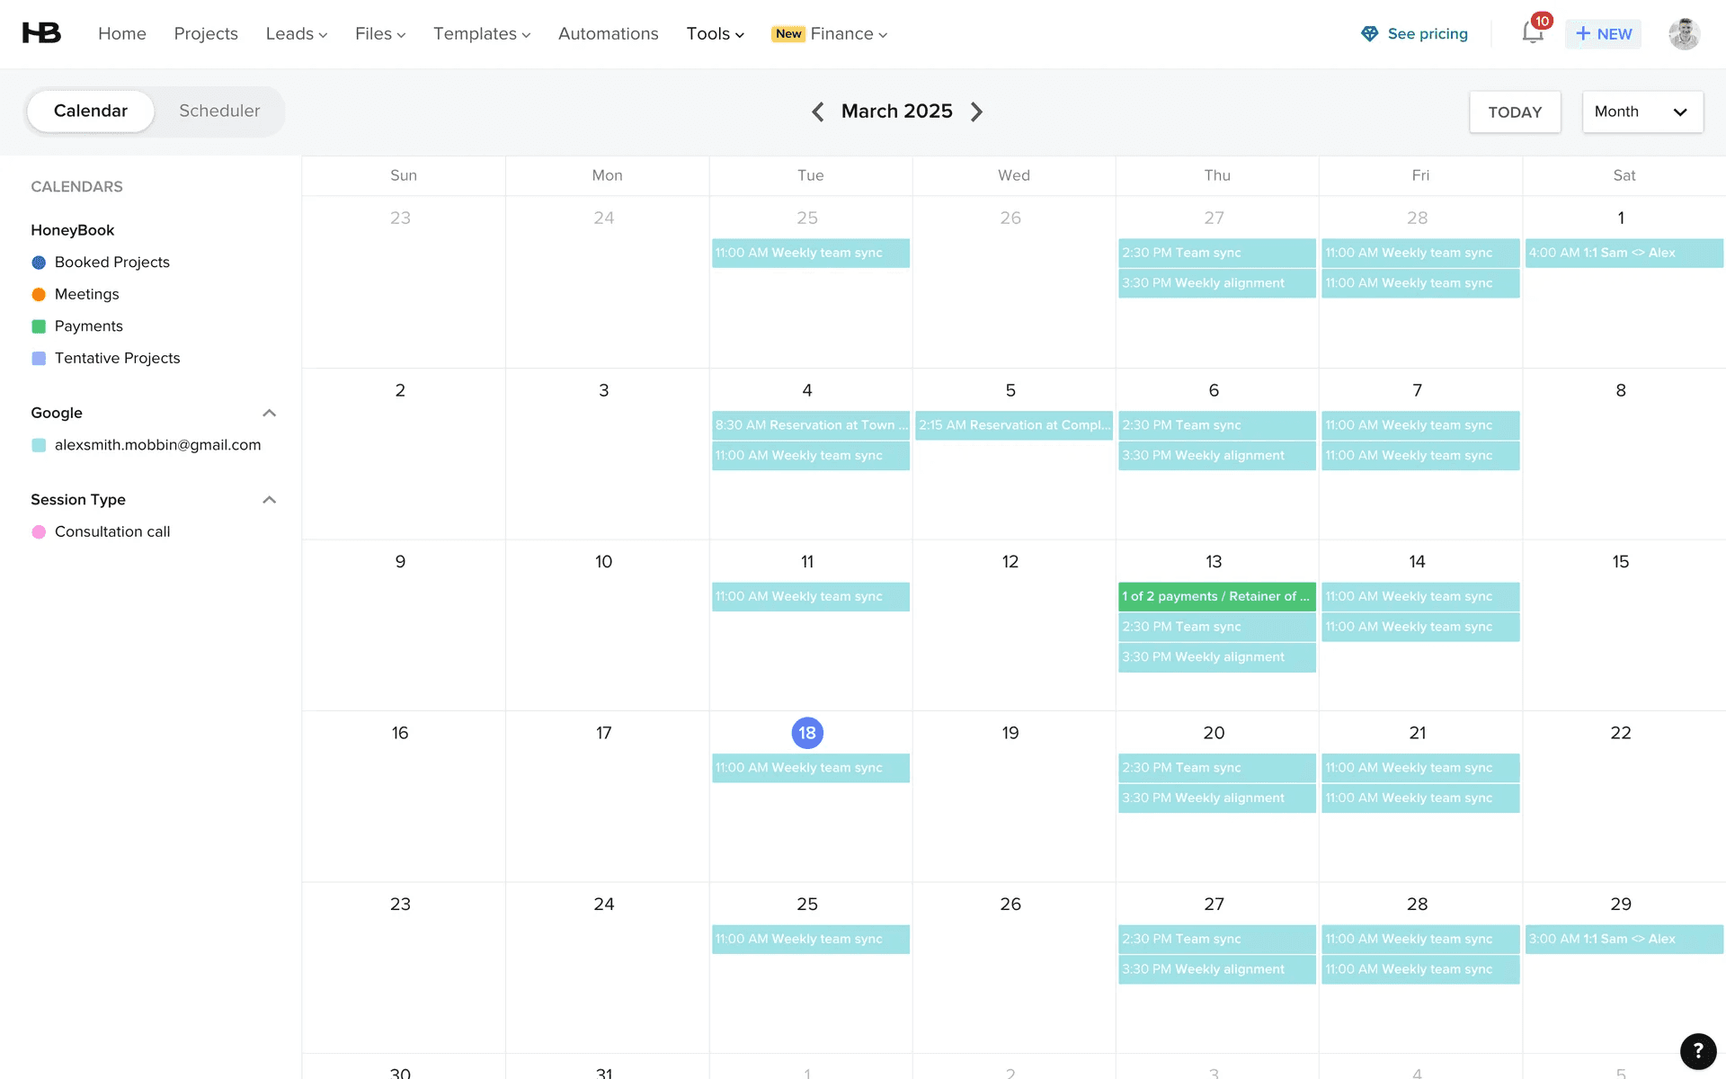Toggle alexsmith.mobbin@gmail.com Google calendar
1726x1079 pixels.
click(x=39, y=445)
